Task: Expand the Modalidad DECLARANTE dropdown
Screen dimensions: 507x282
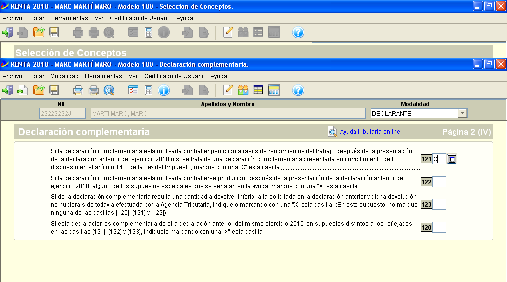Action: [462, 113]
